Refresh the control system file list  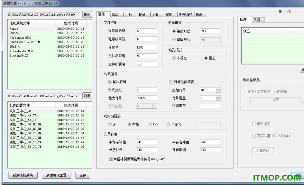(x=87, y=14)
